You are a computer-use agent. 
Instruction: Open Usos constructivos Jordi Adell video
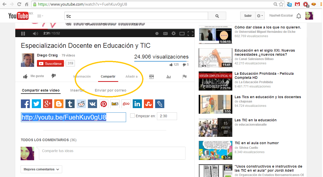(x=268, y=168)
